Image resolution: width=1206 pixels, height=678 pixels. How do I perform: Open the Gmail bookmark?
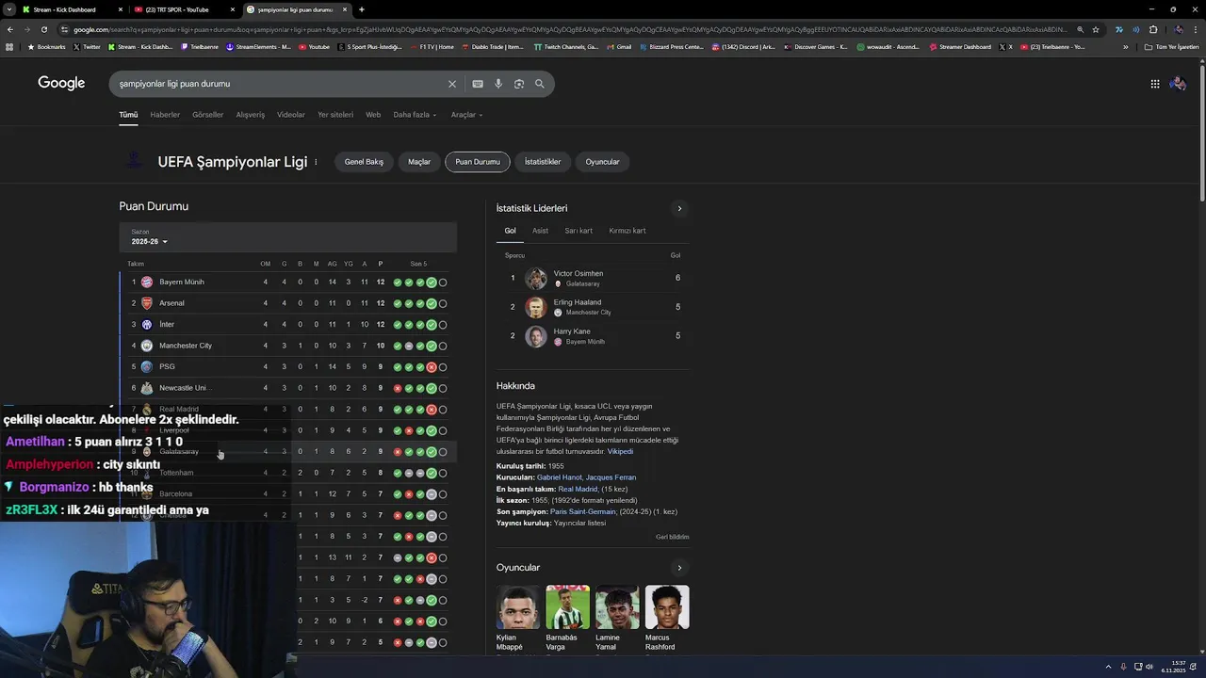(618, 46)
